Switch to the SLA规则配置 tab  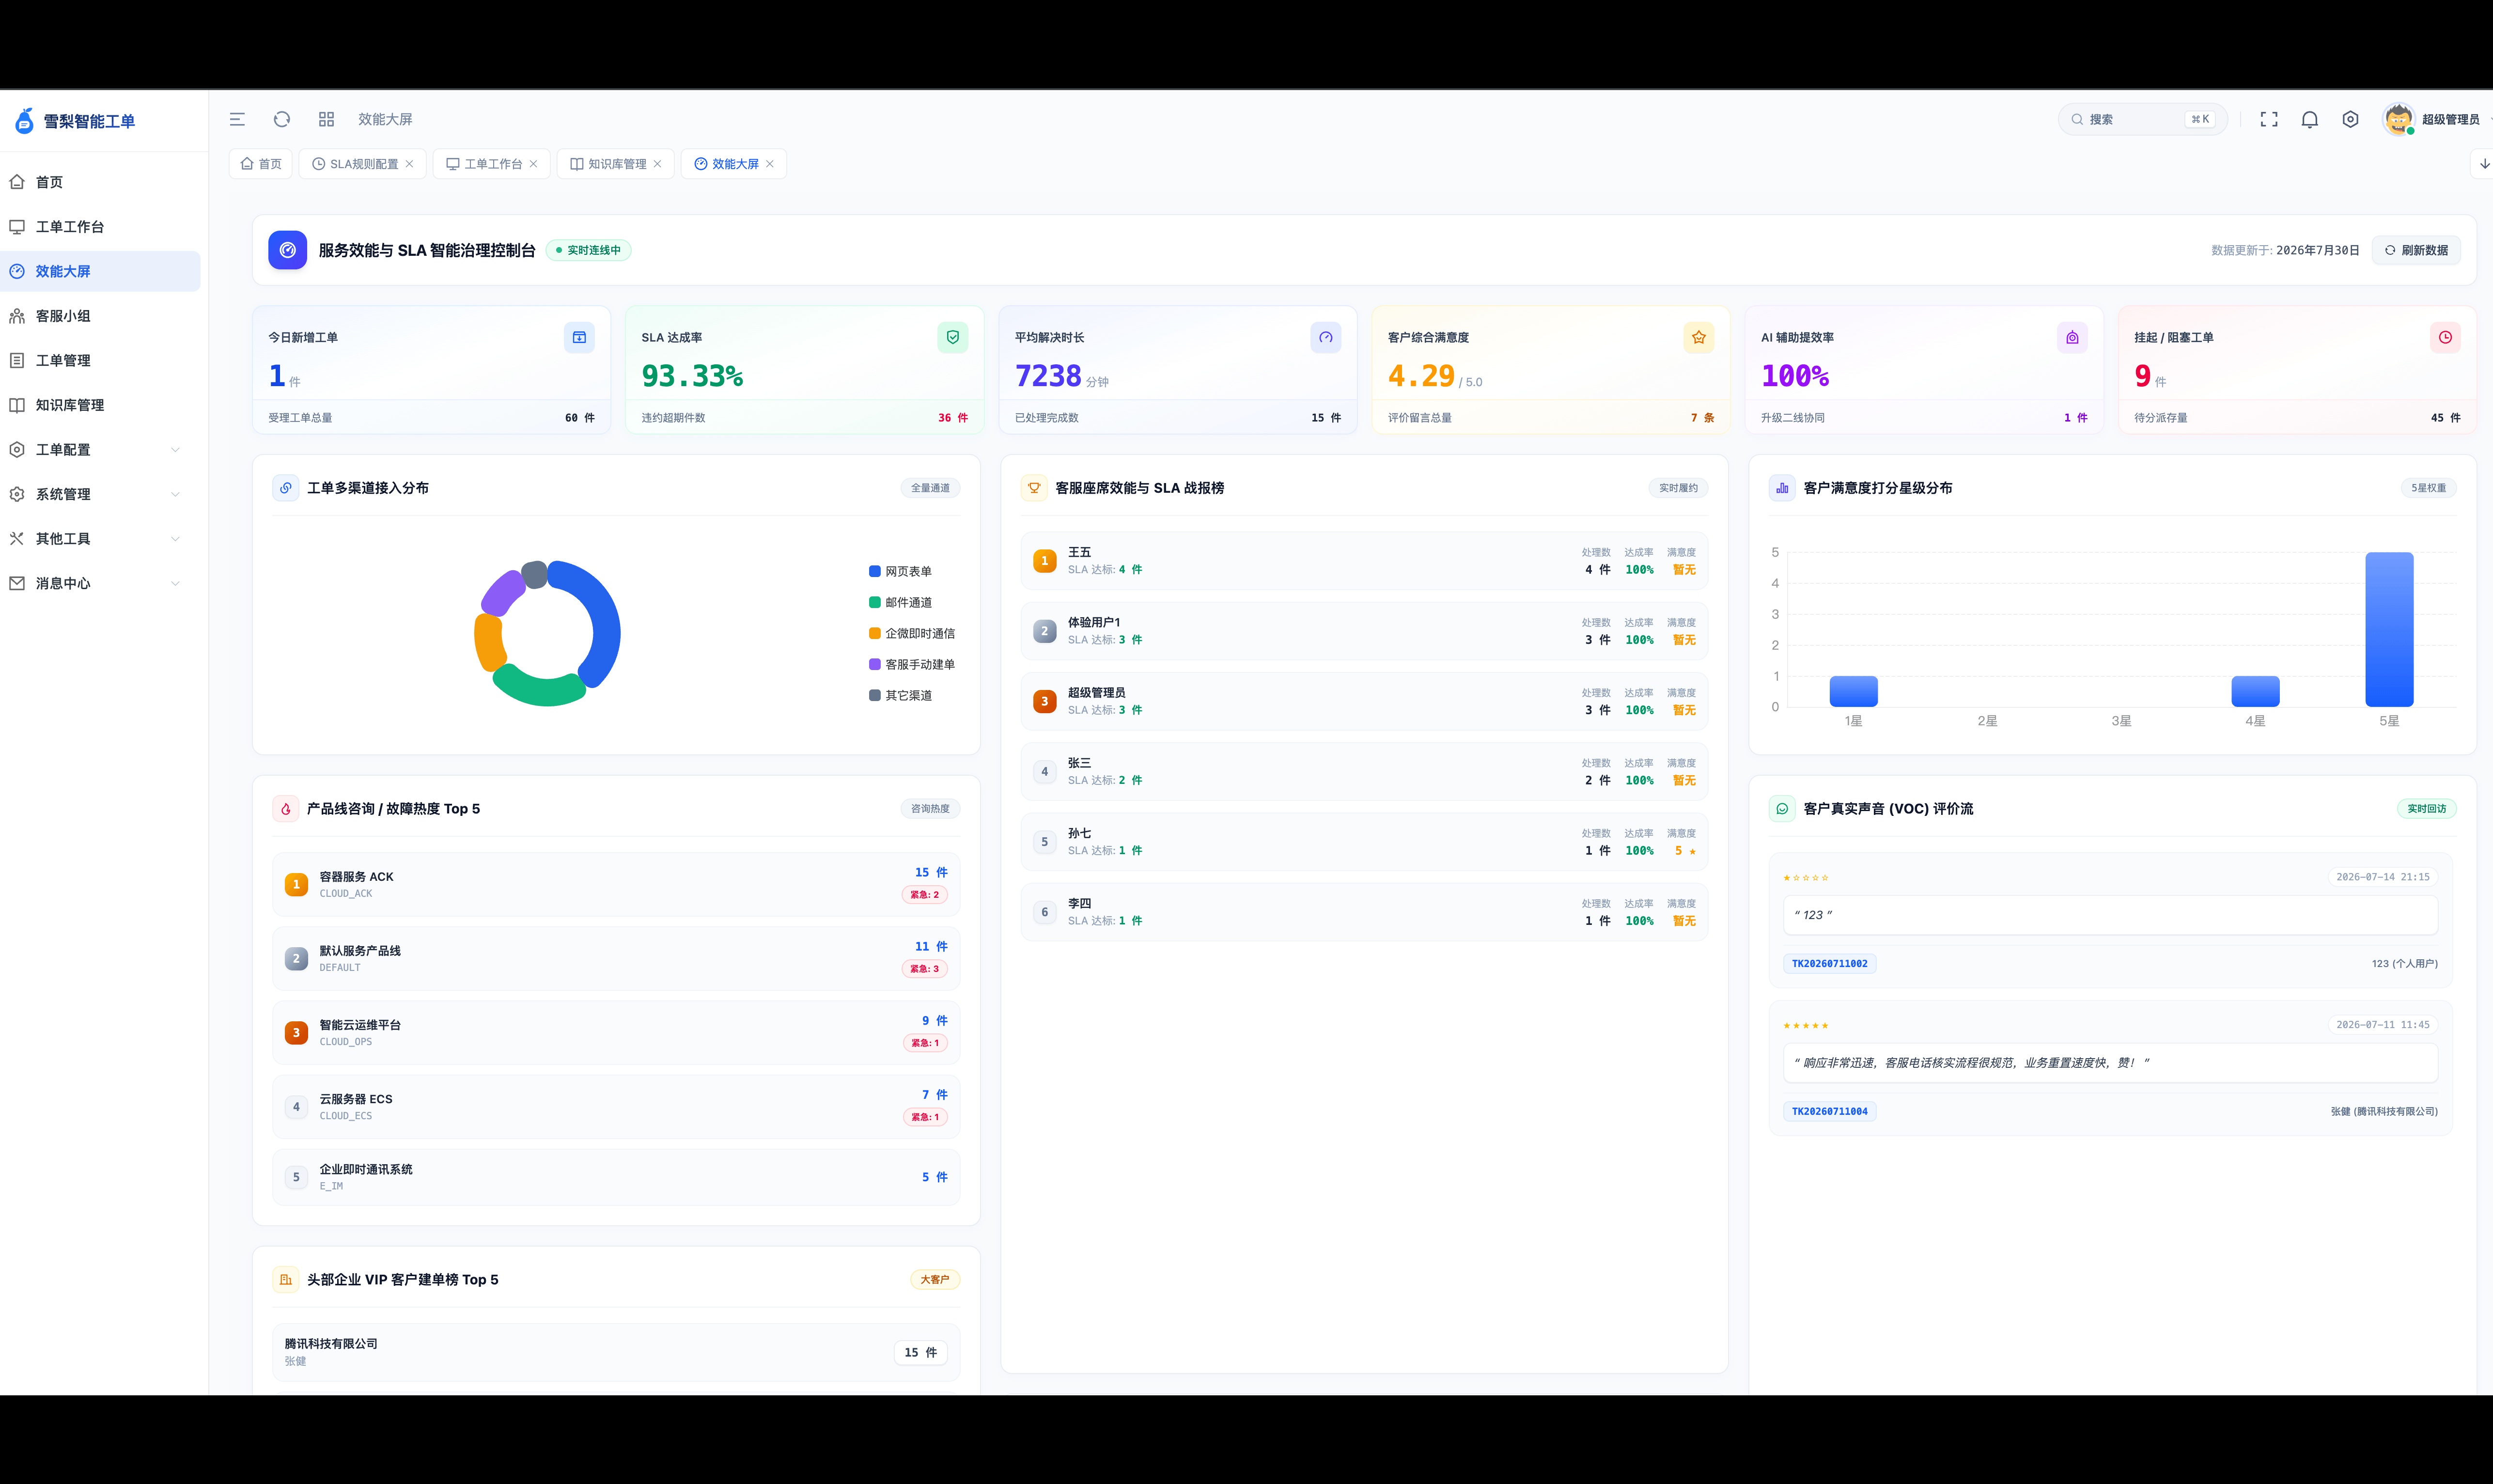(364, 164)
